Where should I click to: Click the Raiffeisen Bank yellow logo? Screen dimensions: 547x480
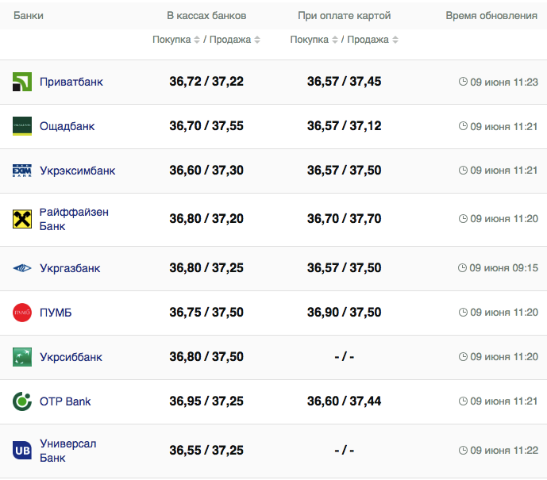point(22,219)
